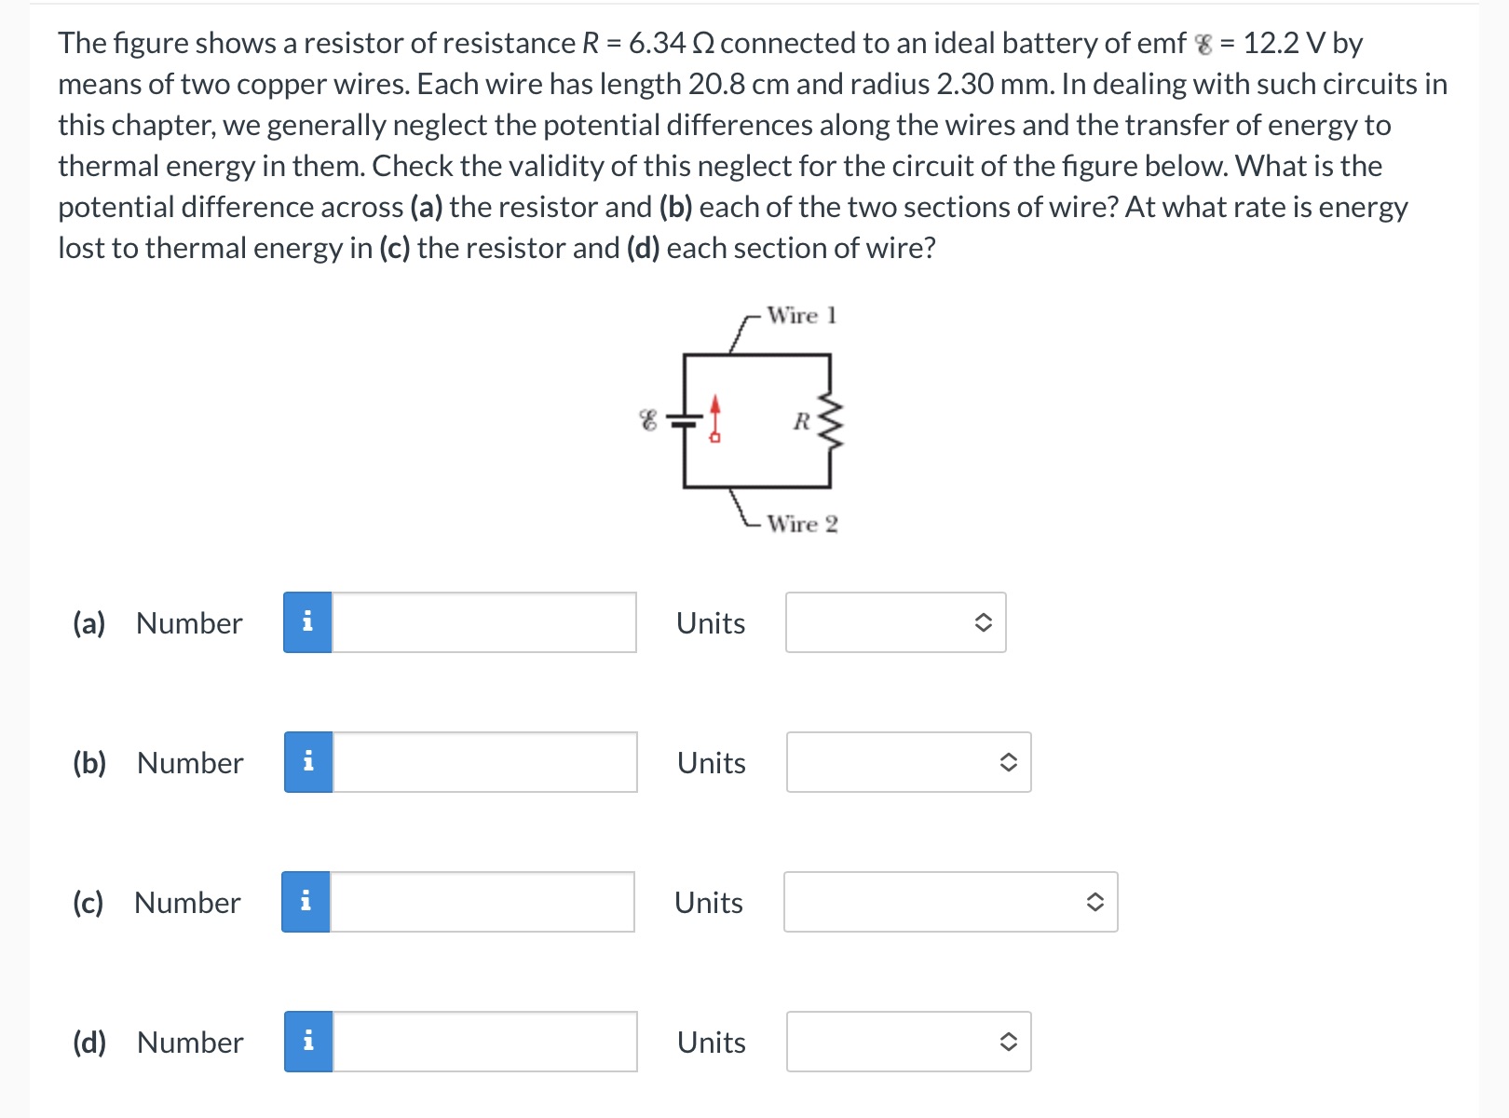Click the info icon beside part (d) Number field

coord(307,1042)
